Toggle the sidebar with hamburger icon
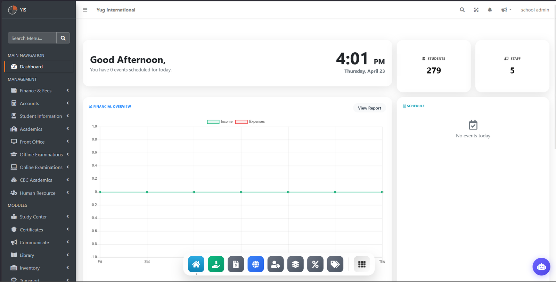Image resolution: width=556 pixels, height=282 pixels. [85, 10]
